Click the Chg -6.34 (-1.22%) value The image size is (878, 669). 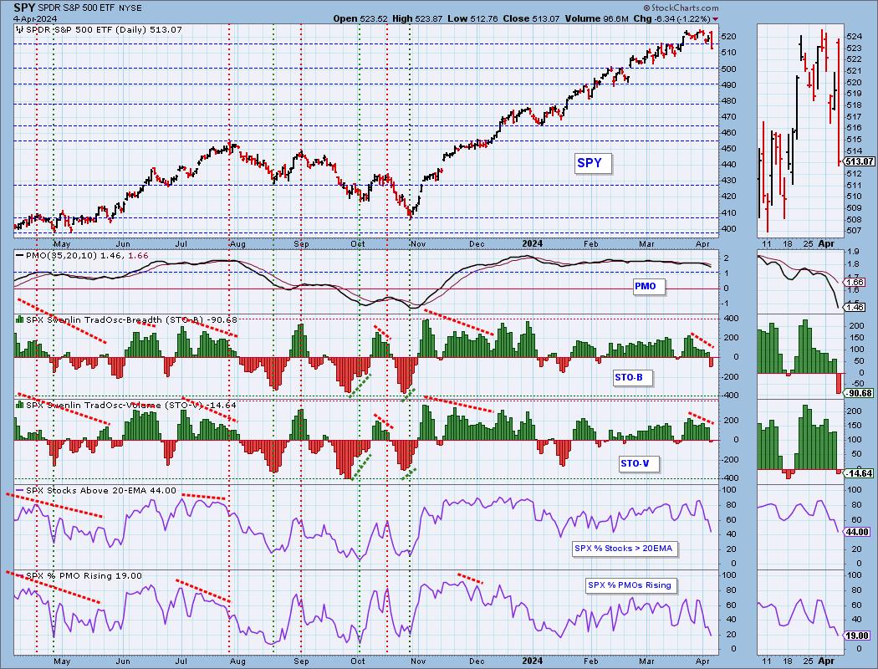tap(671, 18)
